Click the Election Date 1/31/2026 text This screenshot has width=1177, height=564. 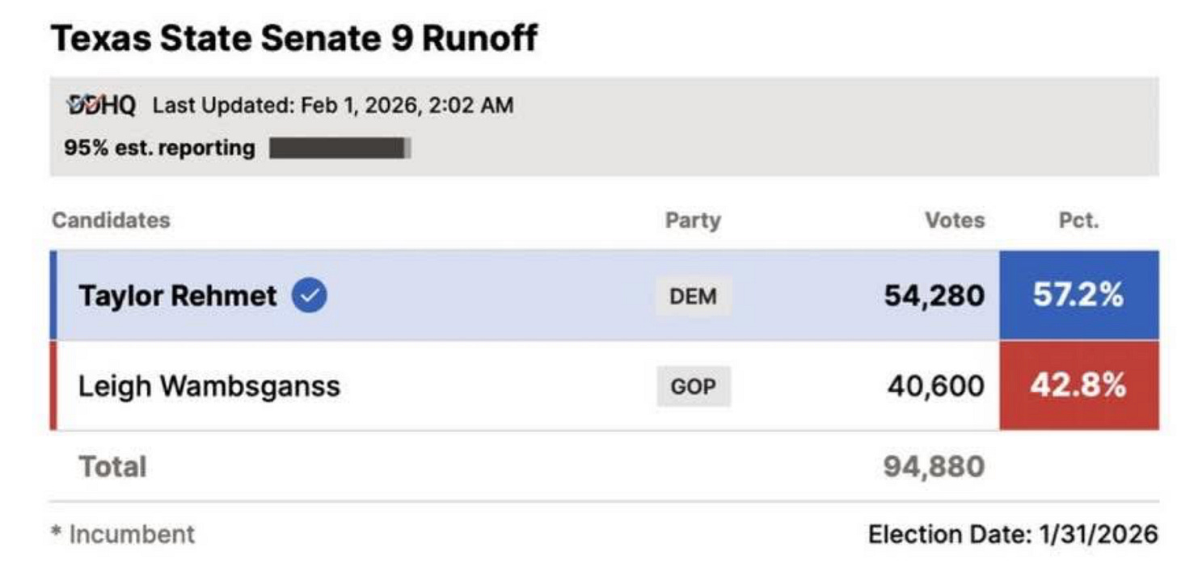(x=1013, y=534)
